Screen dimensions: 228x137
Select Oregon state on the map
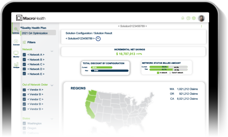[91, 98]
